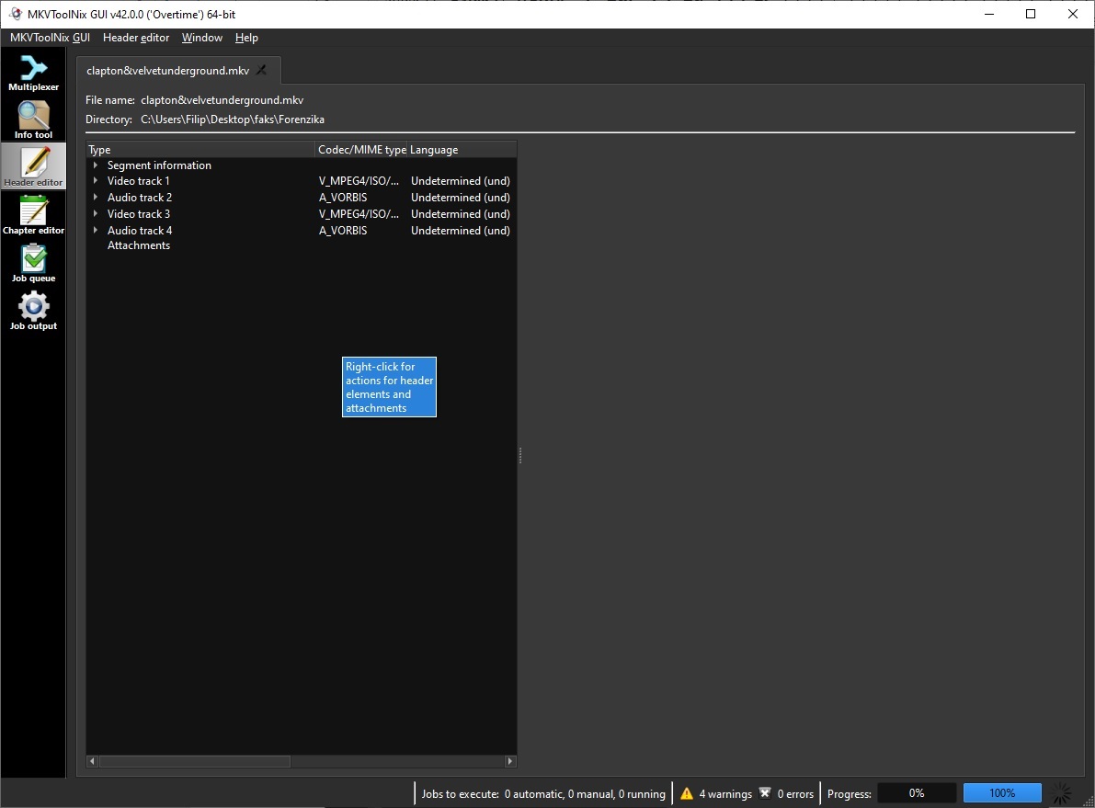Select Audio track 4 in the tree
Viewport: 1095px width, 808px height.
pos(140,231)
